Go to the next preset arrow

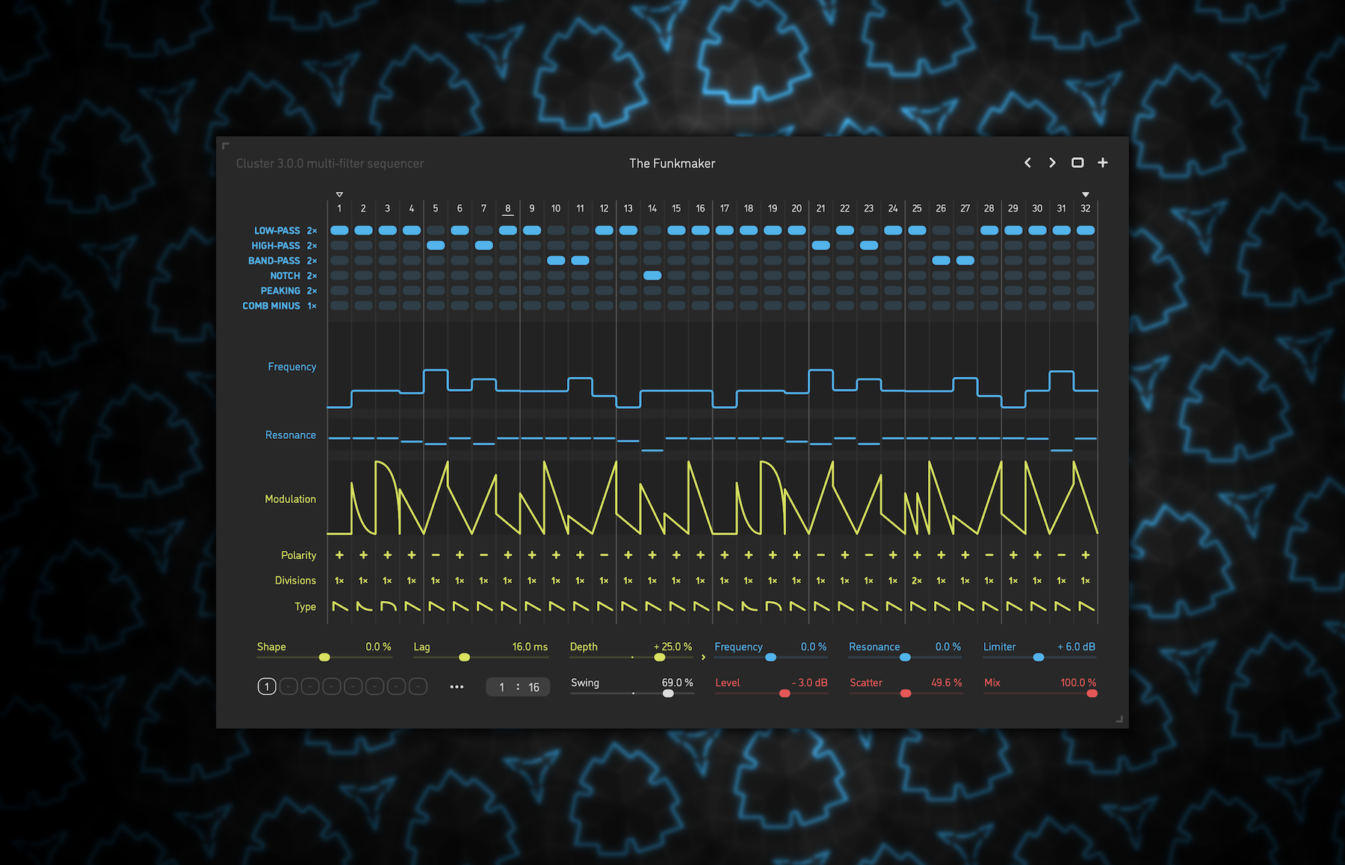[1052, 163]
